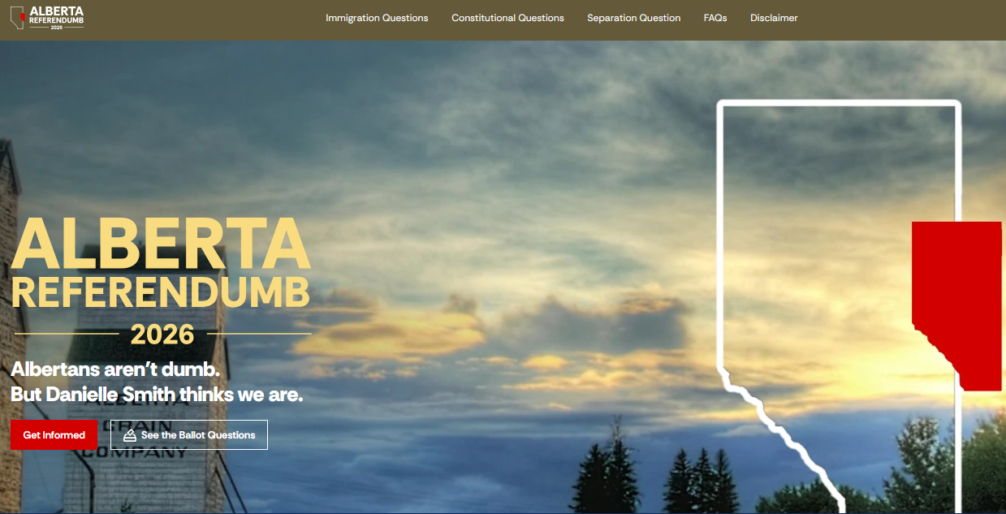Click the Alberta Referendumb 2026 site logo
This screenshot has width=1006, height=514.
46,18
